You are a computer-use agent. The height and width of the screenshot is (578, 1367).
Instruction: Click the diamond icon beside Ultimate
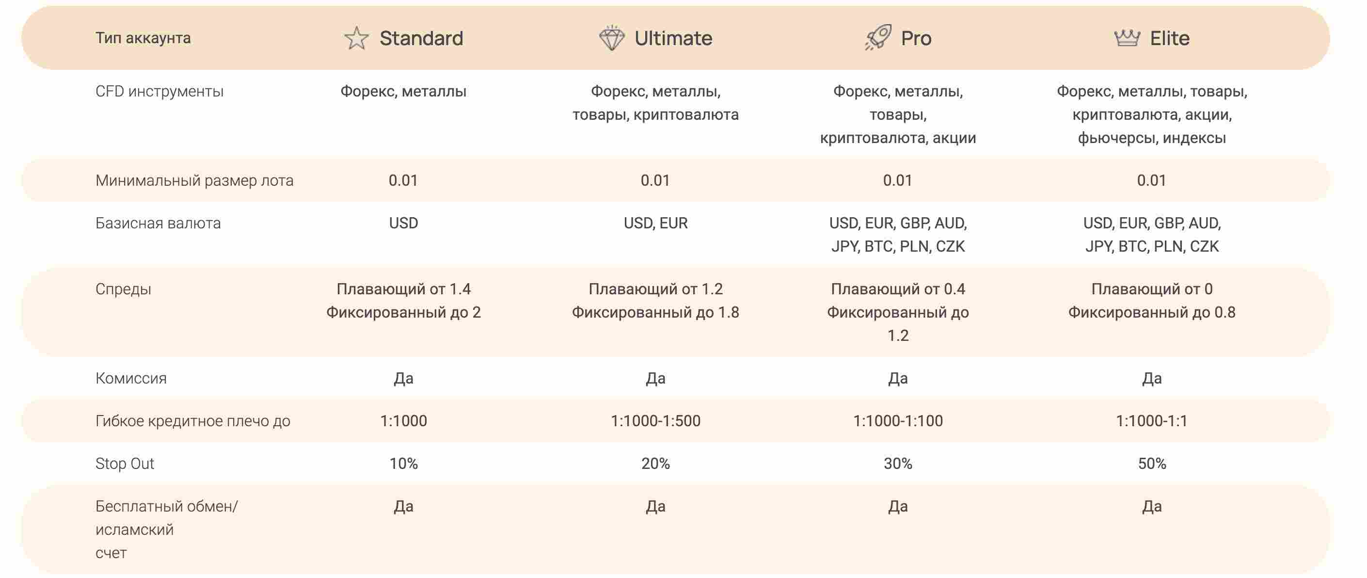coord(611,38)
